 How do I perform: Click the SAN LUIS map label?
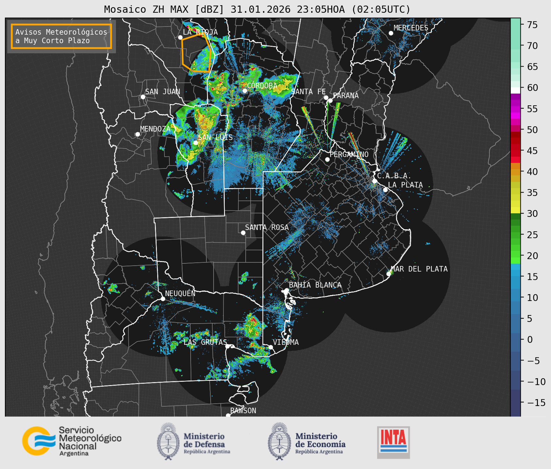(215, 137)
